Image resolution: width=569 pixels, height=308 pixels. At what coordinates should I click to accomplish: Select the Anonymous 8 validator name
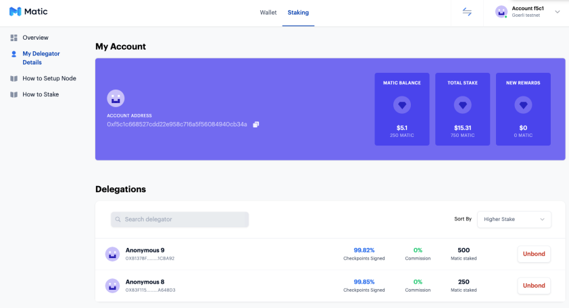pyautogui.click(x=145, y=282)
